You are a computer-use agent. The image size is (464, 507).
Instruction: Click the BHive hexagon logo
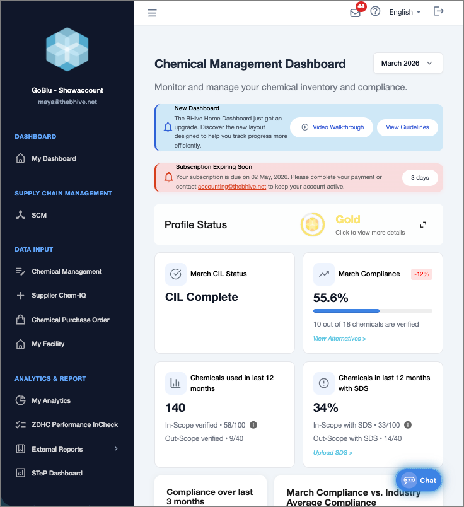coord(67,49)
